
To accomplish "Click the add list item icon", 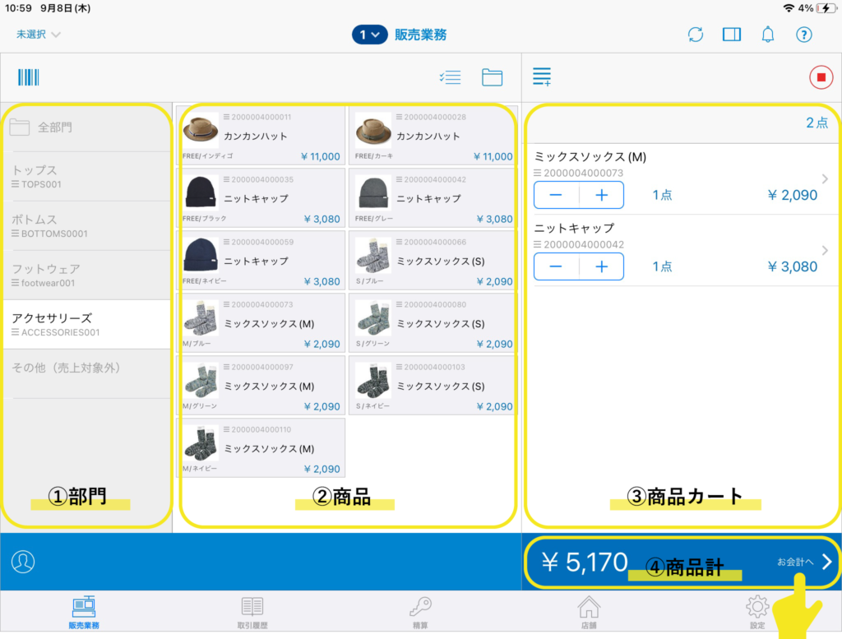I will point(542,78).
